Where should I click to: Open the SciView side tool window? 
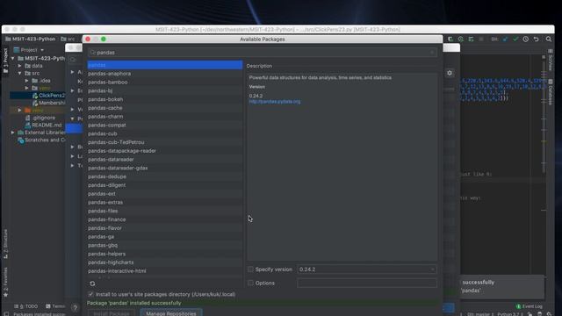pyautogui.click(x=551, y=61)
